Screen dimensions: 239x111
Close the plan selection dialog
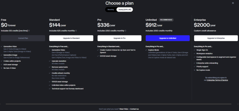233,3
